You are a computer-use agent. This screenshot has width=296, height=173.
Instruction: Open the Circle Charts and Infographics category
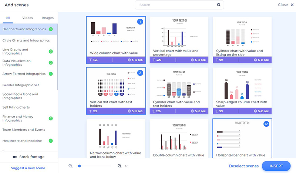(x=26, y=40)
